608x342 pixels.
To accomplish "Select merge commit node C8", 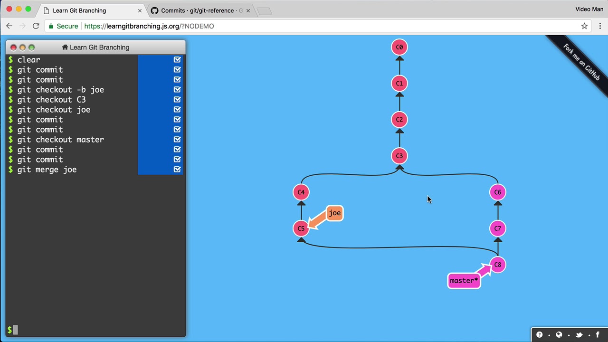I will coord(498,265).
